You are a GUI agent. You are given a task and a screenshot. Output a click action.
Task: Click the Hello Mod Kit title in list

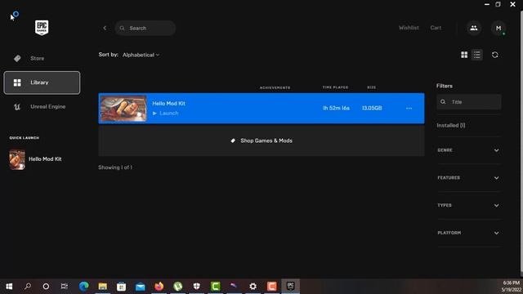(169, 104)
